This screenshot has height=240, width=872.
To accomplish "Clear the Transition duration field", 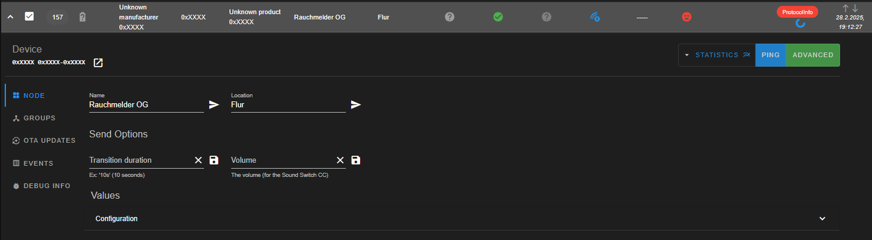I will tap(199, 160).
